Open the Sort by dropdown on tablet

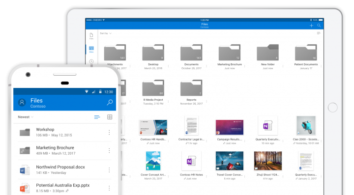106,33
